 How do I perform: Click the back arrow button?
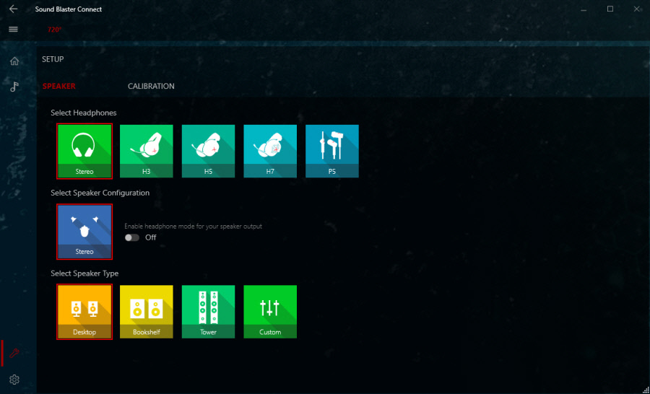coord(13,9)
